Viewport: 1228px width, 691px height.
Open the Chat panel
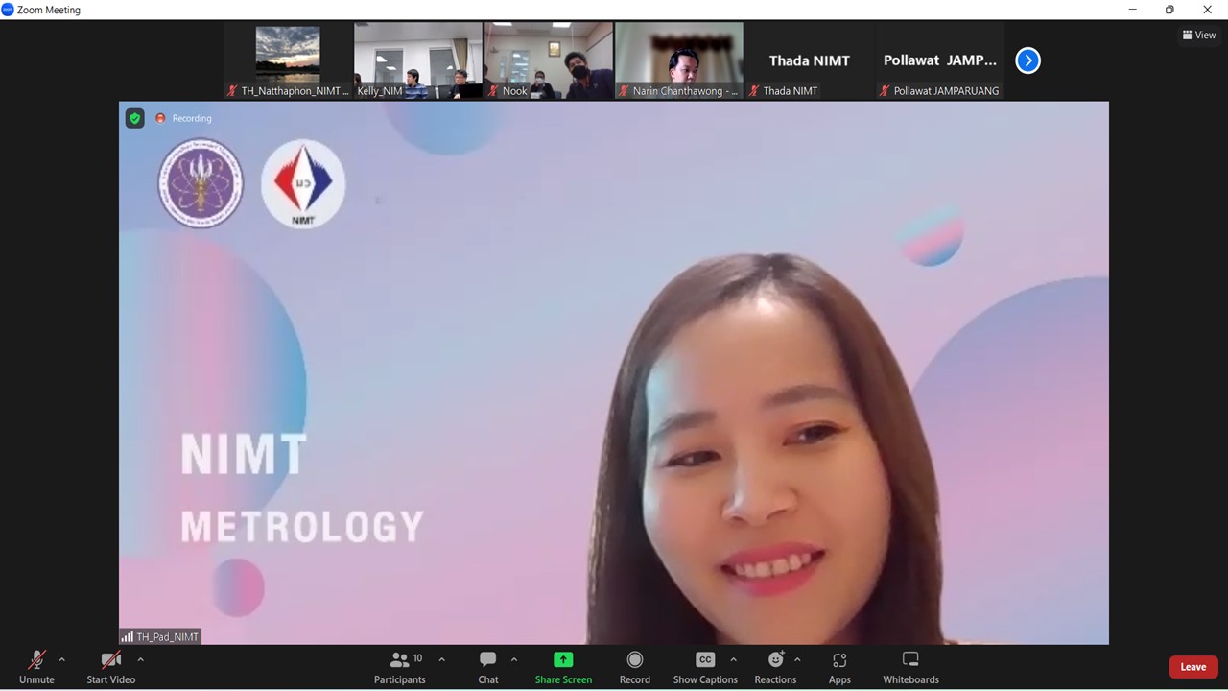(488, 667)
